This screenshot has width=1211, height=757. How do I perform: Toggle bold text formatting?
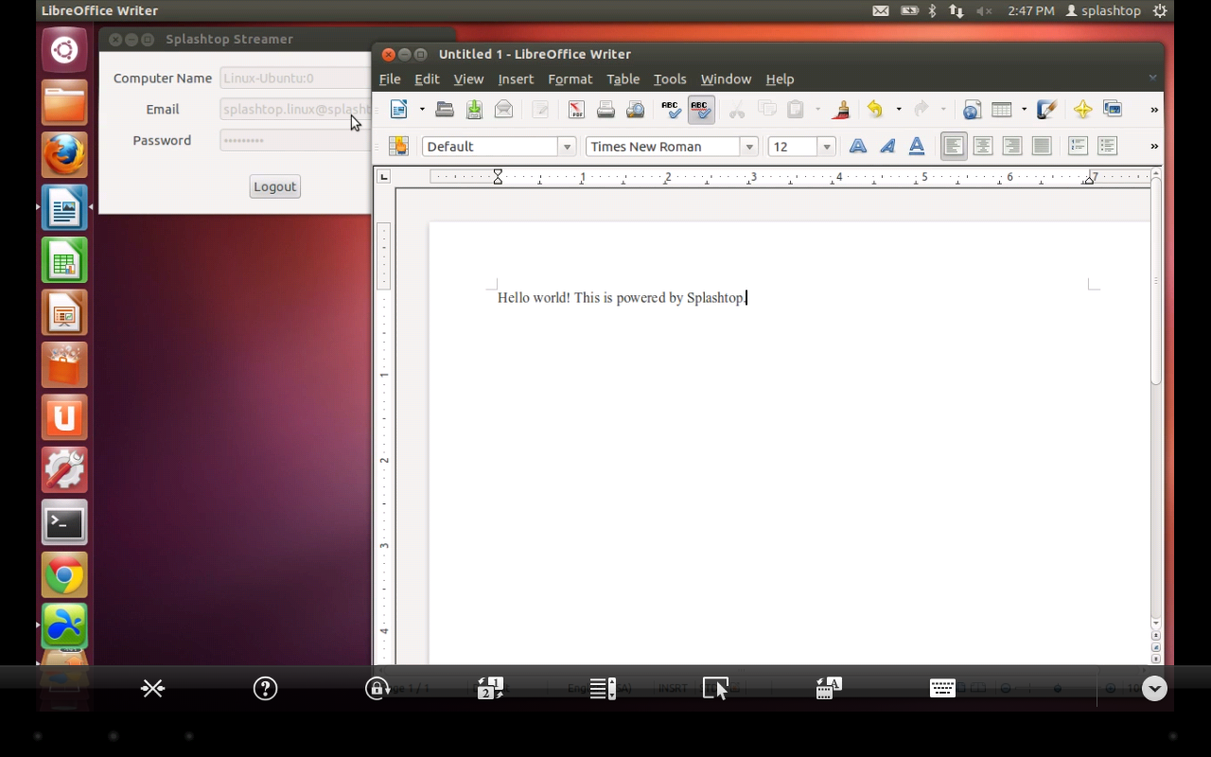(x=857, y=147)
